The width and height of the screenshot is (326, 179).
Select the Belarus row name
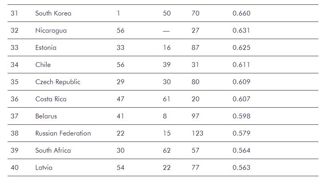click(46, 116)
